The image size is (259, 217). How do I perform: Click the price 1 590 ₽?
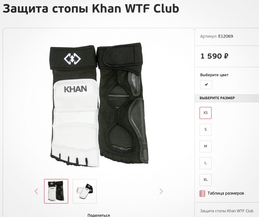(214, 56)
